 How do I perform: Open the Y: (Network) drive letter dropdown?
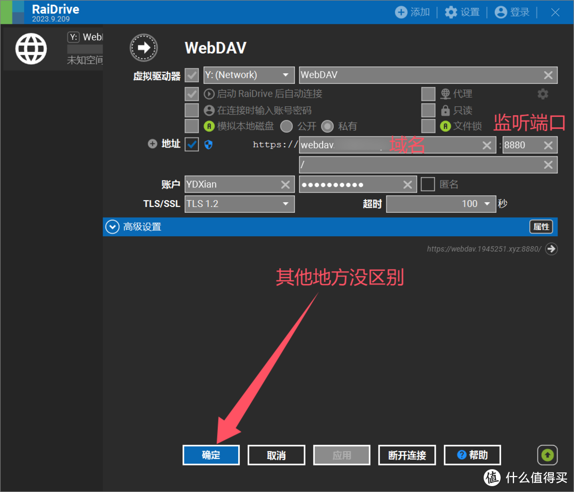click(249, 75)
